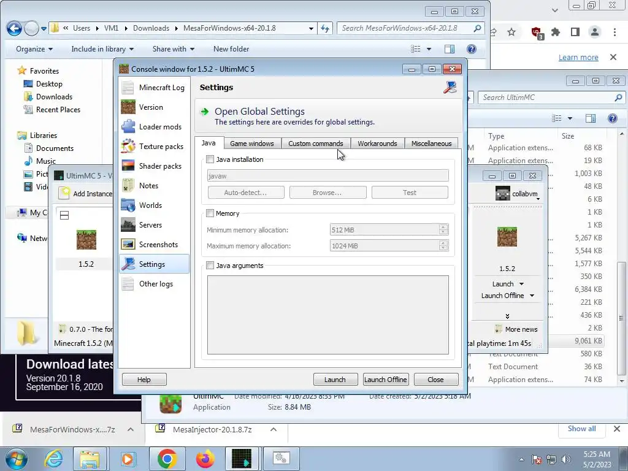628x471 pixels.
Task: Select Settings in the console sidebar
Action: (154, 264)
